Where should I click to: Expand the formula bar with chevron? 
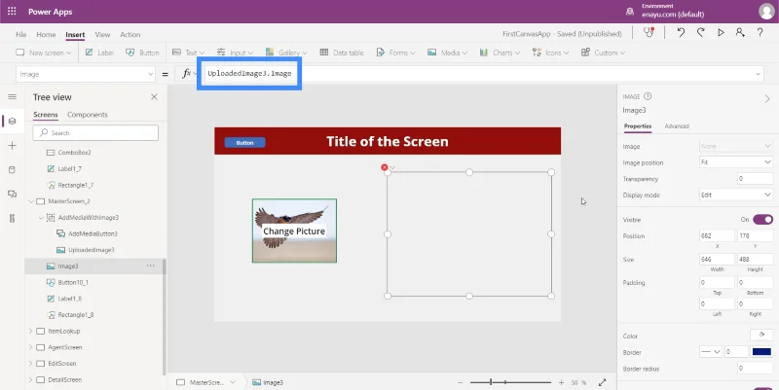pyautogui.click(x=759, y=74)
